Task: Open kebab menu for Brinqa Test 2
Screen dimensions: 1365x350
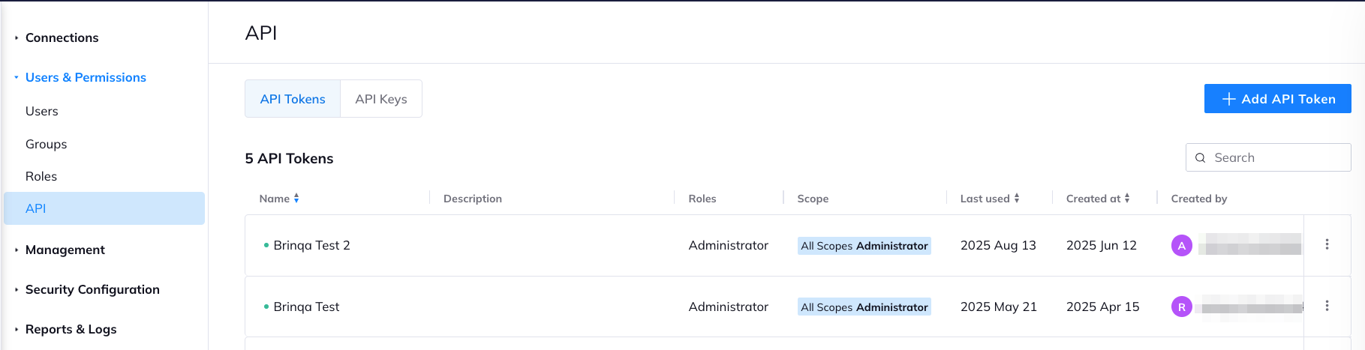Action: coord(1327,244)
